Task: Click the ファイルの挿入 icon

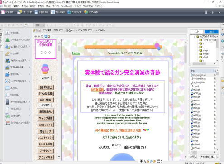Action: 7,109
